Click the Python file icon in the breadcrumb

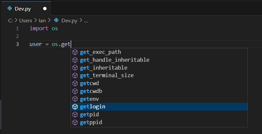click(56, 20)
